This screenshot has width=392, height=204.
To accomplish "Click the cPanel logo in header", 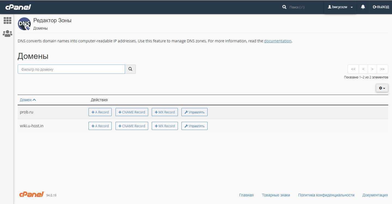I will coord(18,7).
